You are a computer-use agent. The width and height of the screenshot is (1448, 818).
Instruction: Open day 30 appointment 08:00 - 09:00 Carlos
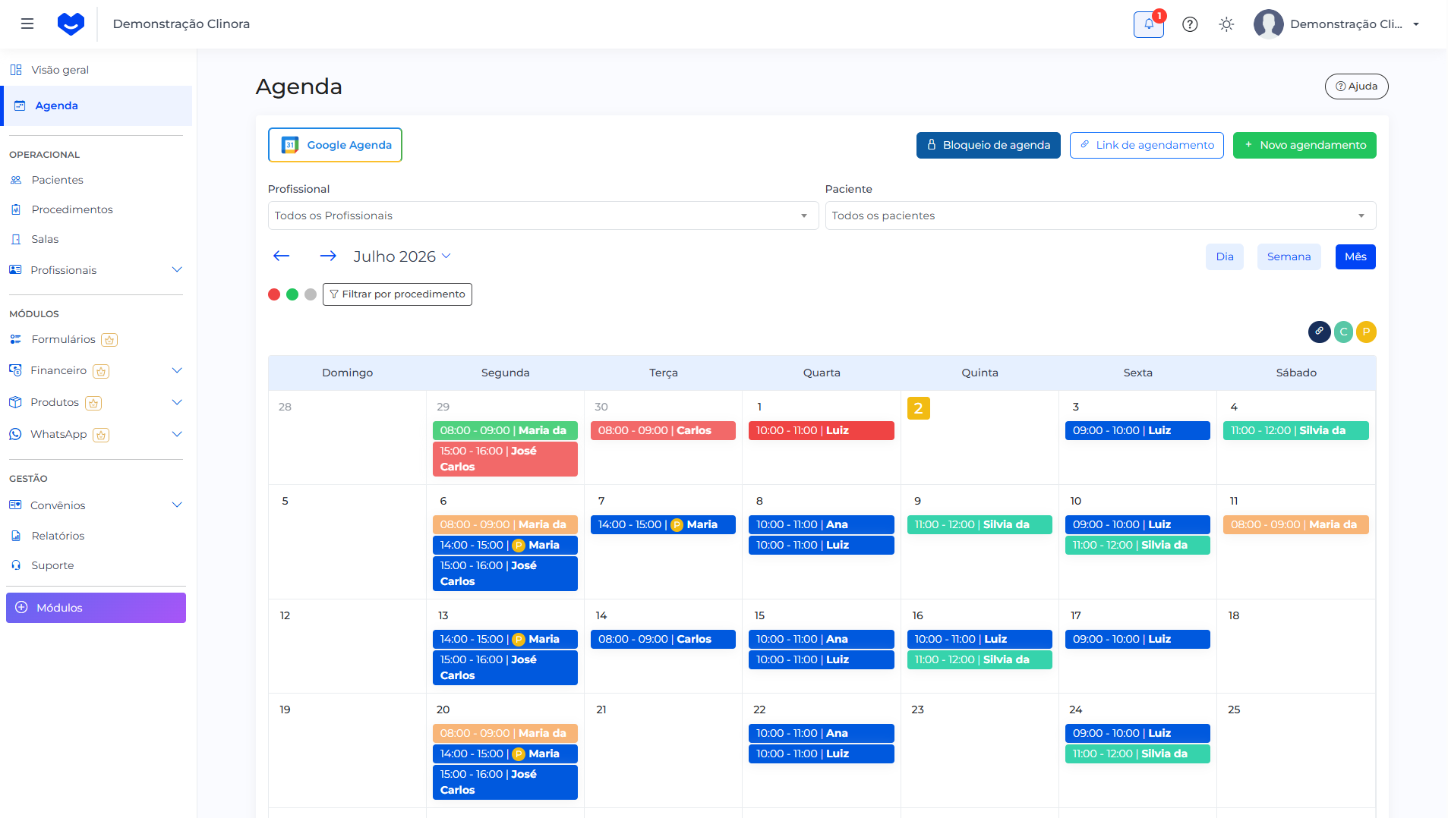pos(663,430)
